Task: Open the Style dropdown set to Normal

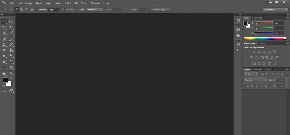Action: pos(95,10)
